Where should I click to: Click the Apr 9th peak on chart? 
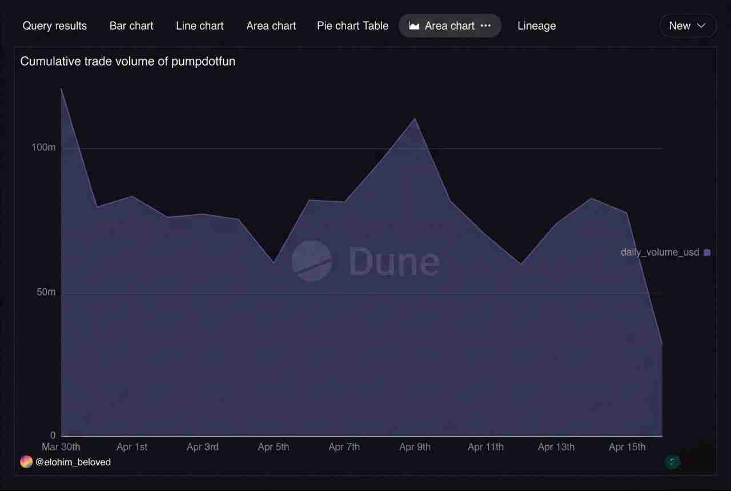(415, 119)
